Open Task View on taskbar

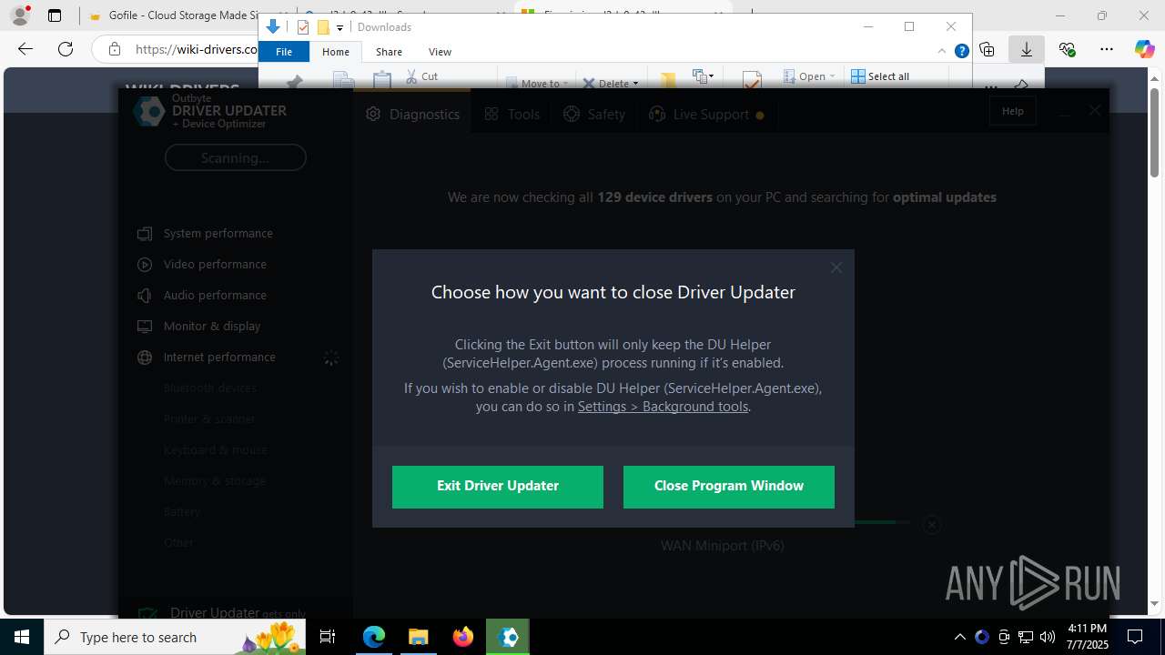(x=328, y=637)
